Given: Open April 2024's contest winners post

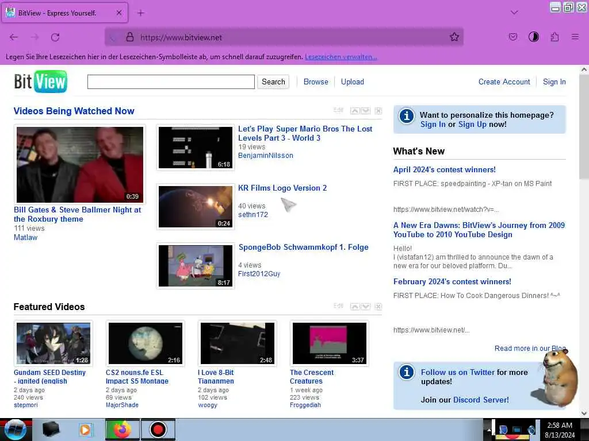Looking at the screenshot, I should [445, 169].
